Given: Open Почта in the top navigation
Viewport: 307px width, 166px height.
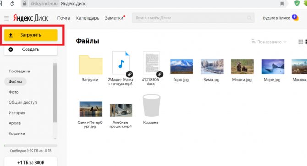Looking at the screenshot, I should pyautogui.click(x=64, y=18).
